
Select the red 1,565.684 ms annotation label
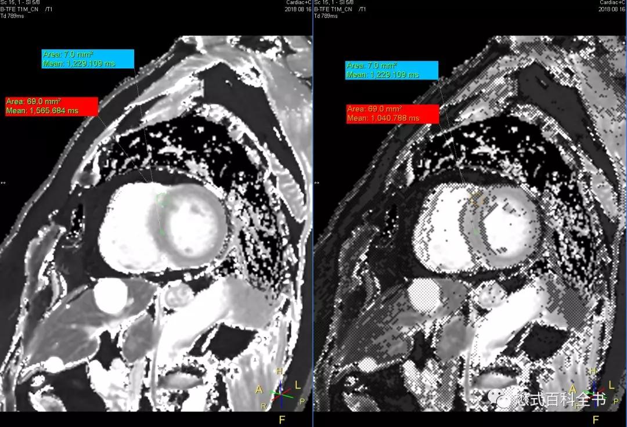[x=52, y=106]
